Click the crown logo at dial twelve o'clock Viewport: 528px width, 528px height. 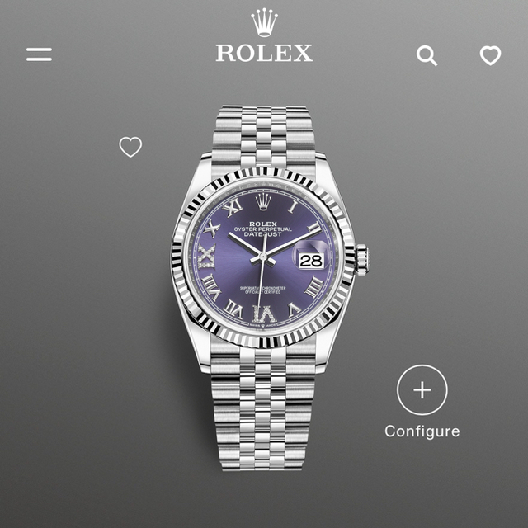(263, 201)
